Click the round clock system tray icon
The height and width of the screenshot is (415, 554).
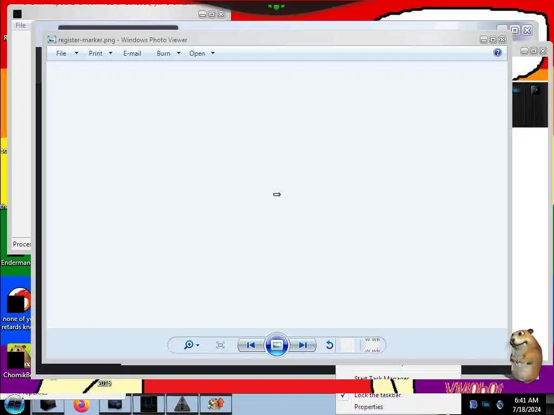(500, 405)
